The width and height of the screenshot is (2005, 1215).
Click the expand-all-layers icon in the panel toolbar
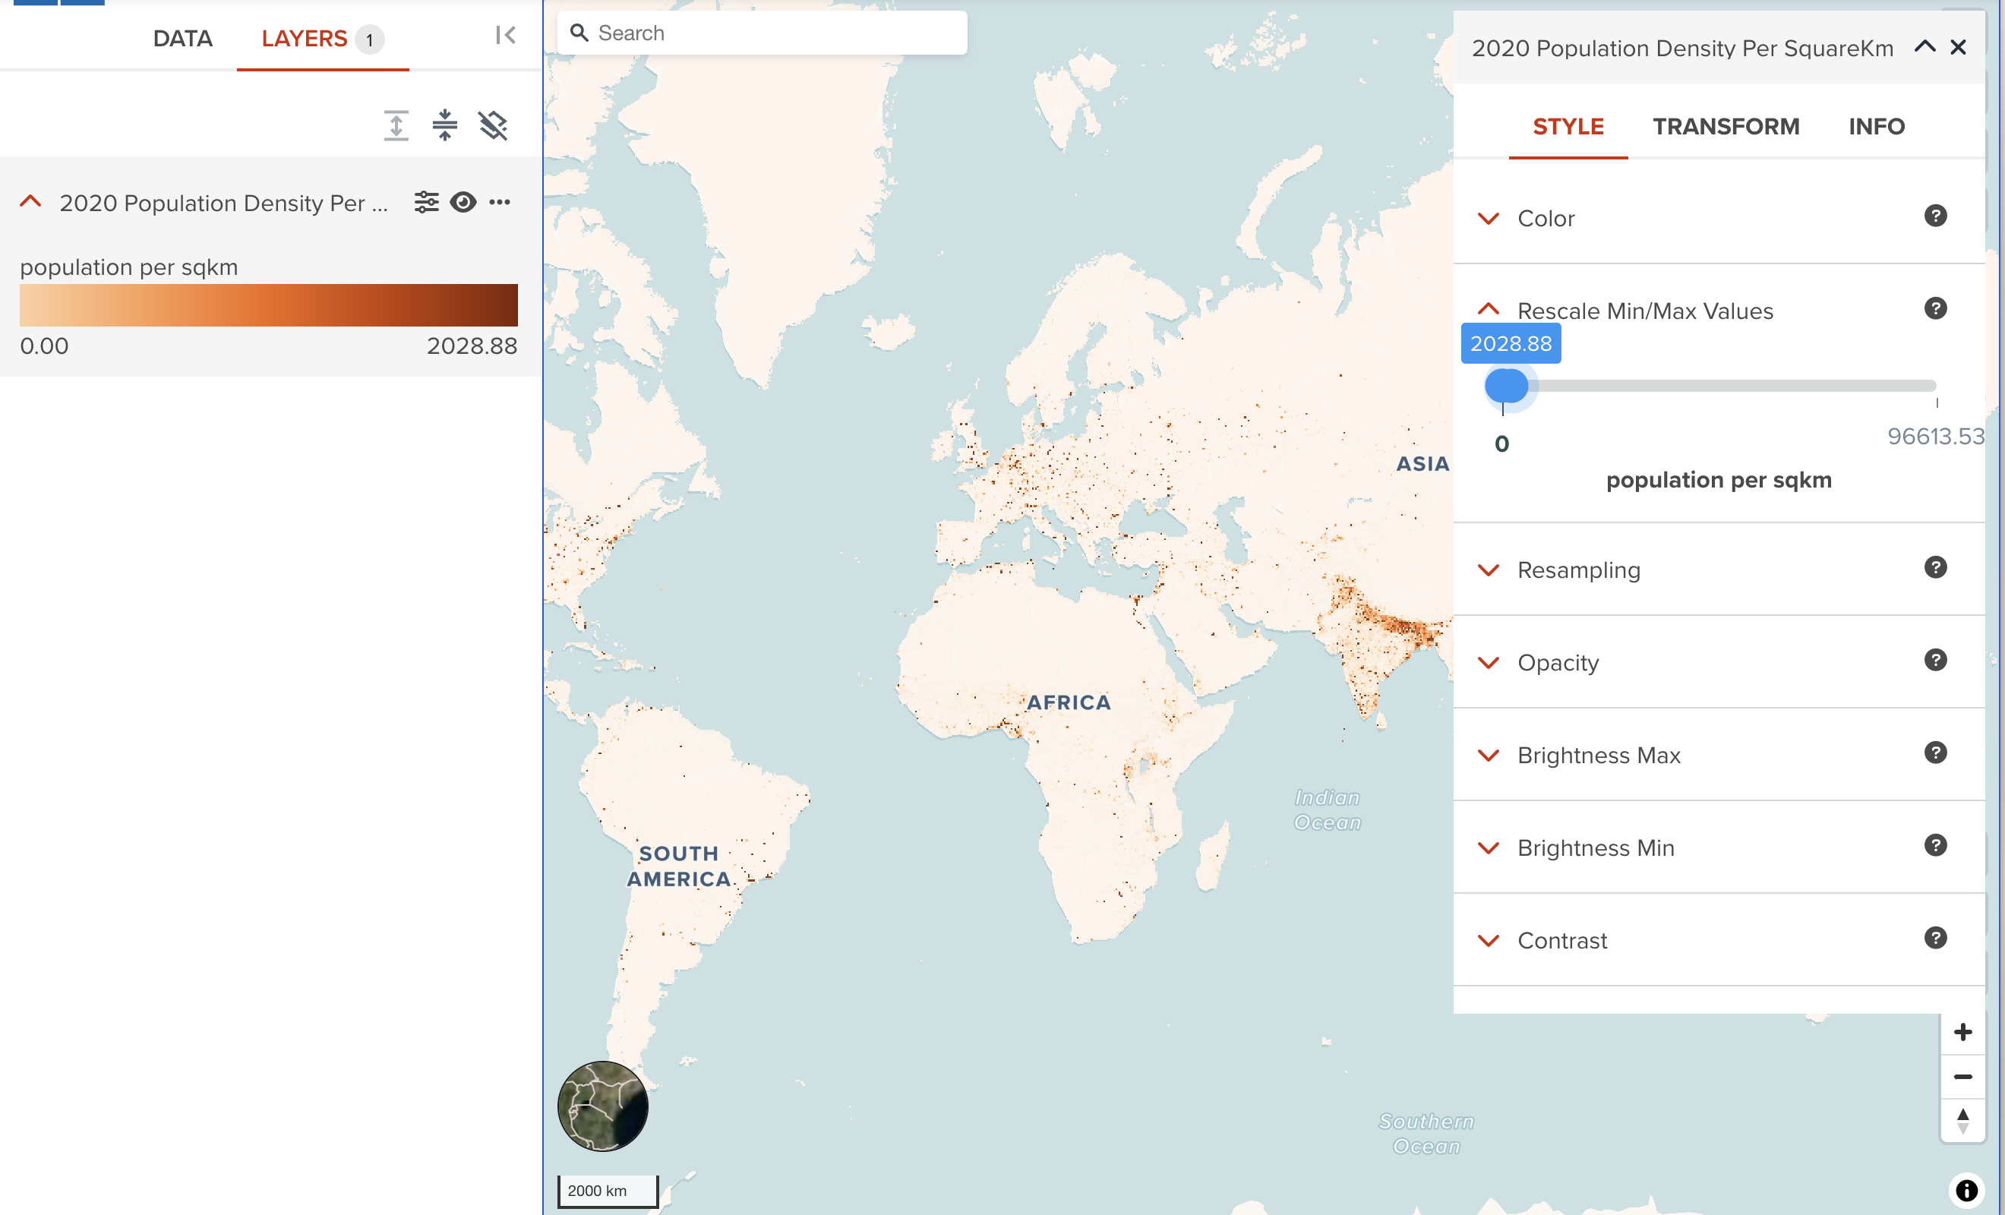click(x=396, y=125)
